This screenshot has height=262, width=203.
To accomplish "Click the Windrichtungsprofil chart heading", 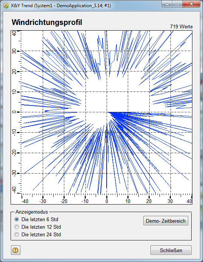I will pyautogui.click(x=47, y=22).
